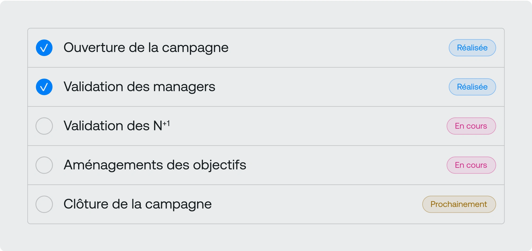
Task: Open the Validation des N+1 step title
Action: 117,126
